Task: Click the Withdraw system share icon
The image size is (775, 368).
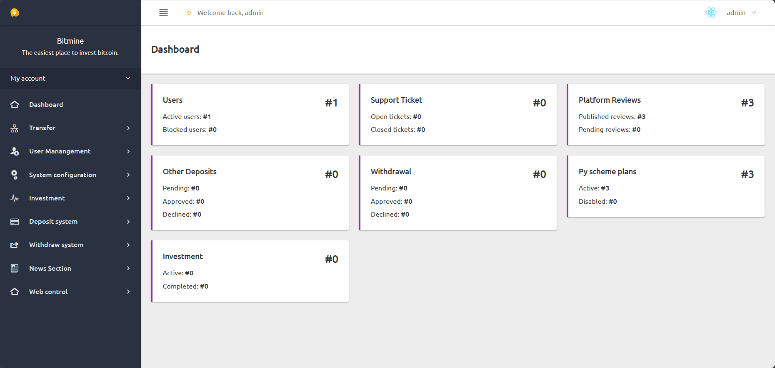Action: pos(15,245)
